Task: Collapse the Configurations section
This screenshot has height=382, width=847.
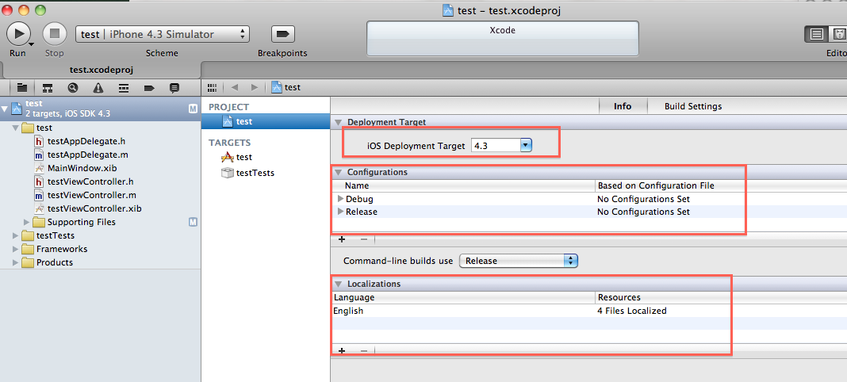Action: click(x=338, y=173)
